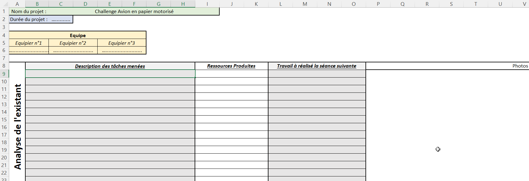Click the 'Equipier n°3' label cell
The height and width of the screenshot is (181, 529).
pyautogui.click(x=122, y=43)
